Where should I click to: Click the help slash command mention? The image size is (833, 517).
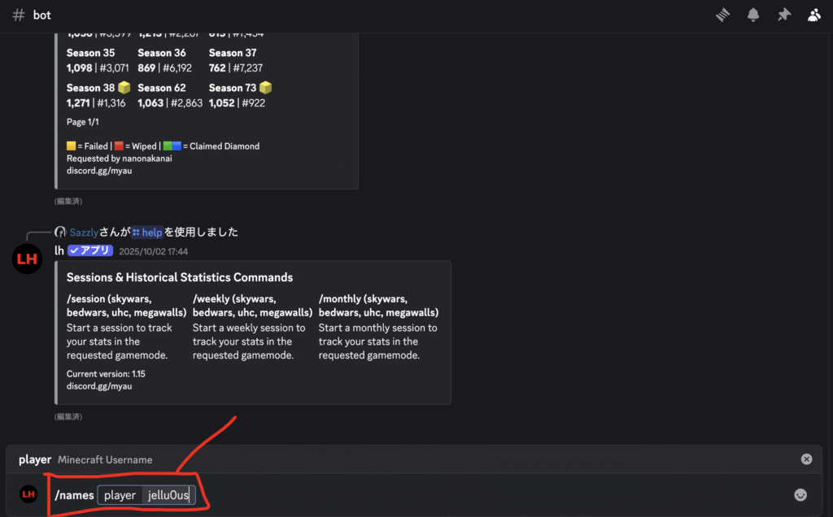[147, 232]
